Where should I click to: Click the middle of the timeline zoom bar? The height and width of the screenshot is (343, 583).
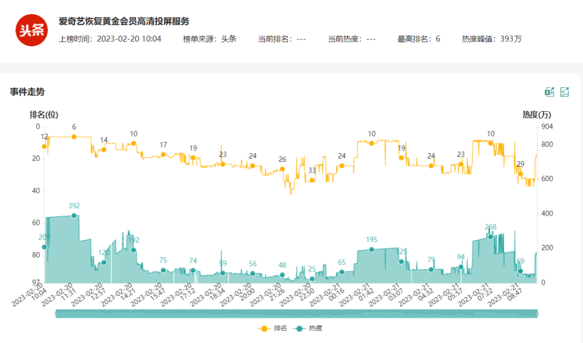[297, 314]
